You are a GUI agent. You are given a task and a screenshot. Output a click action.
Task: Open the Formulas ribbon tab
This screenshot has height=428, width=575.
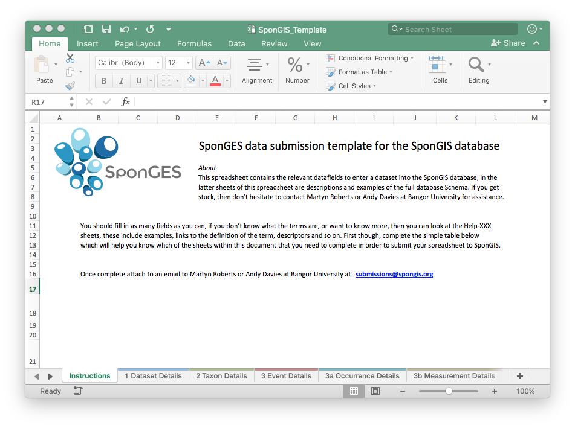(194, 43)
